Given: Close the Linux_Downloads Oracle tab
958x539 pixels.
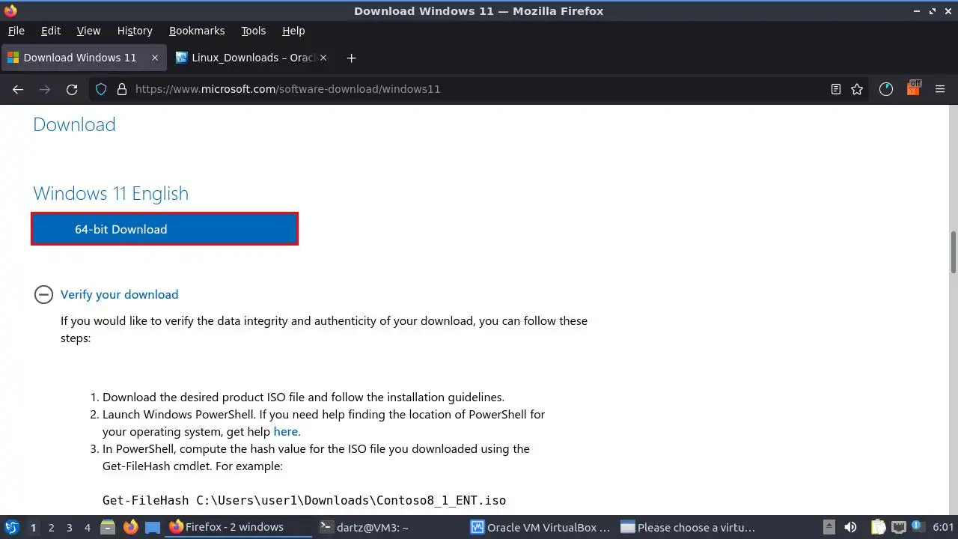Looking at the screenshot, I should (323, 58).
